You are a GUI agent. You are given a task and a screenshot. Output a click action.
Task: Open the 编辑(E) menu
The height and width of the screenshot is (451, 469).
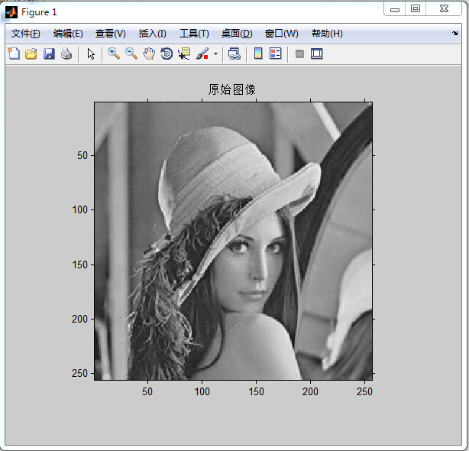[x=68, y=34]
